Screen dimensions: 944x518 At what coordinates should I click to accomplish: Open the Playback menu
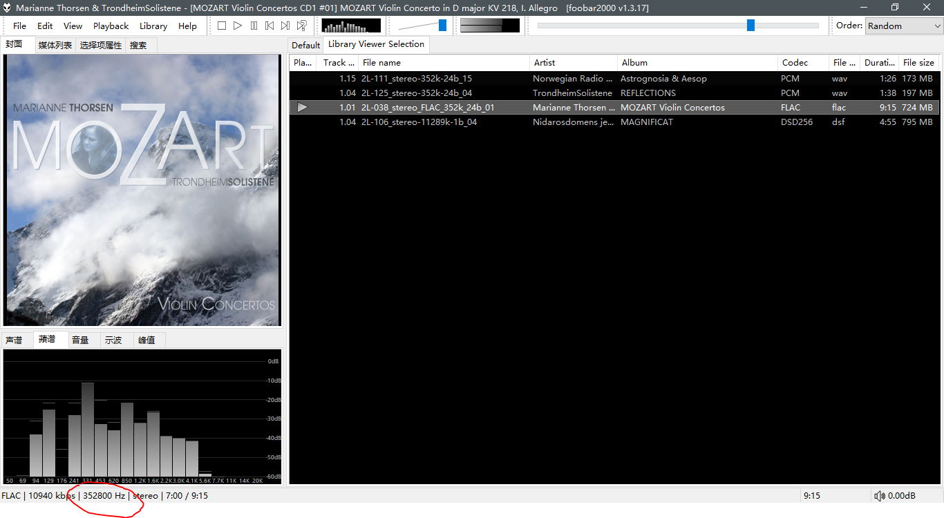click(x=111, y=26)
